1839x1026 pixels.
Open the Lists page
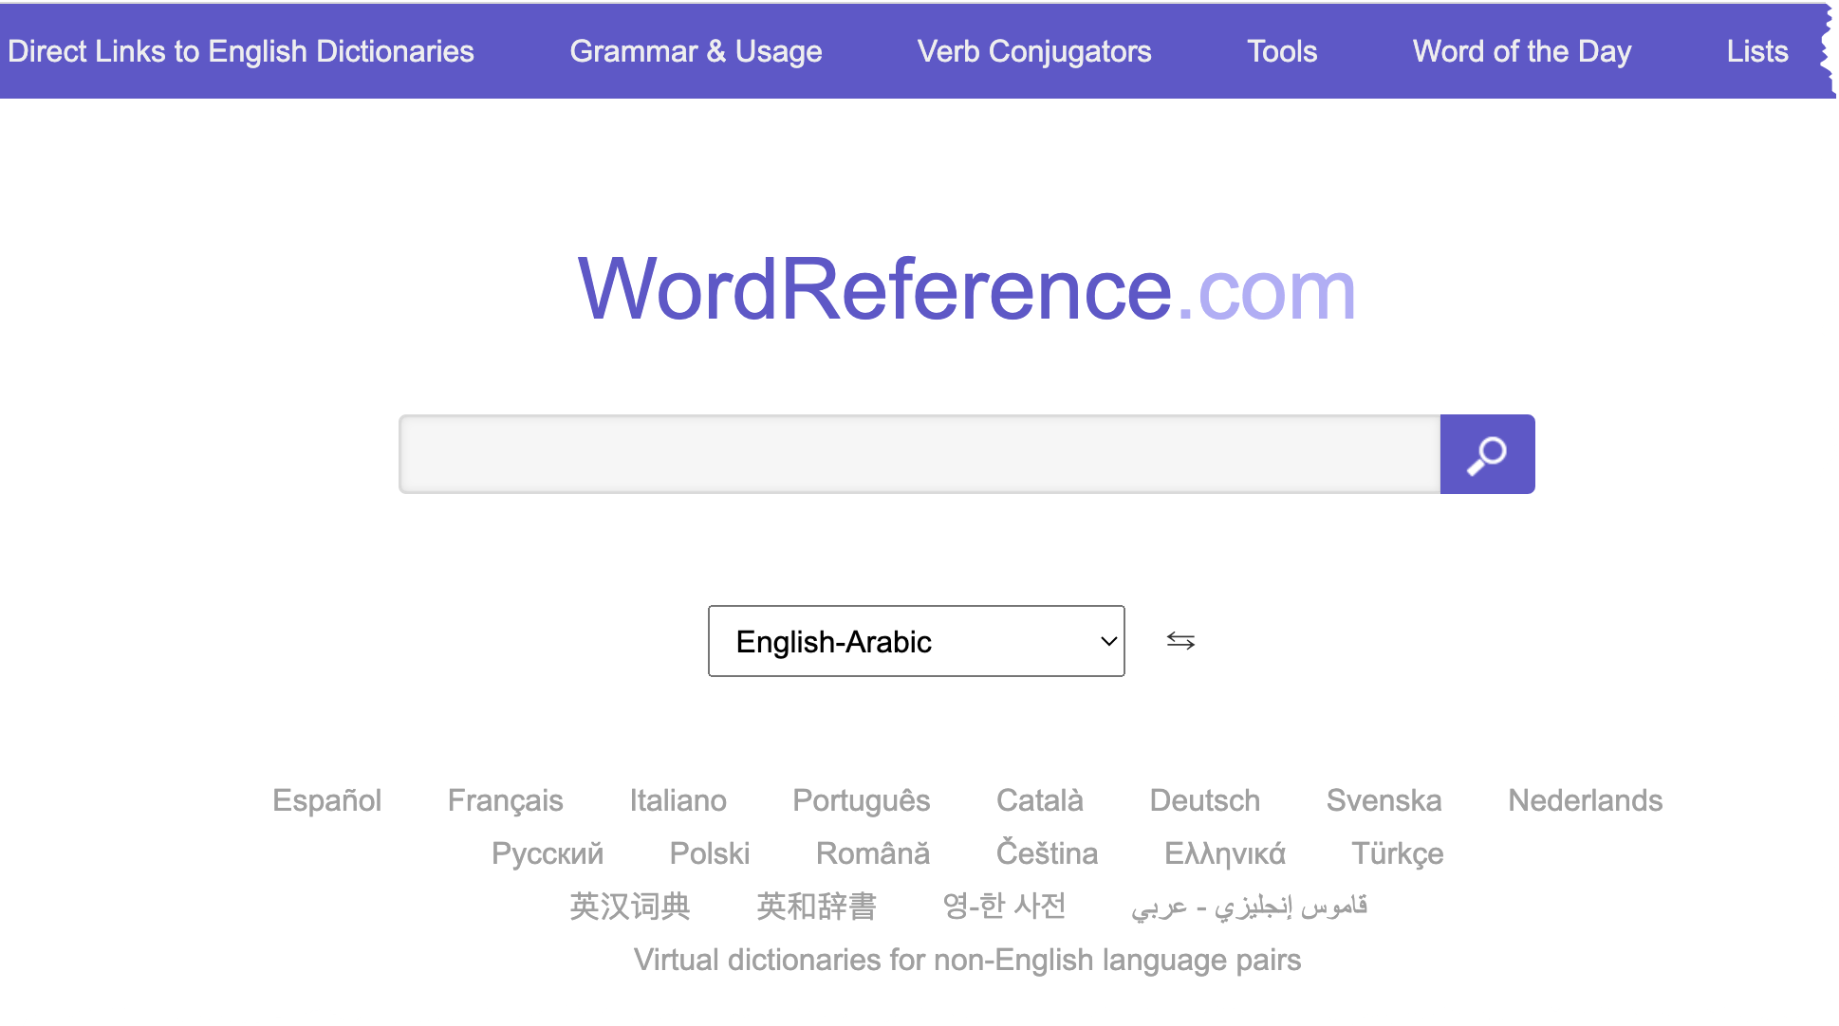click(x=1757, y=51)
